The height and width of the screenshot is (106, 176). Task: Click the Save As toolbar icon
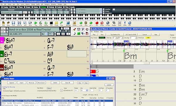tap(19, 23)
